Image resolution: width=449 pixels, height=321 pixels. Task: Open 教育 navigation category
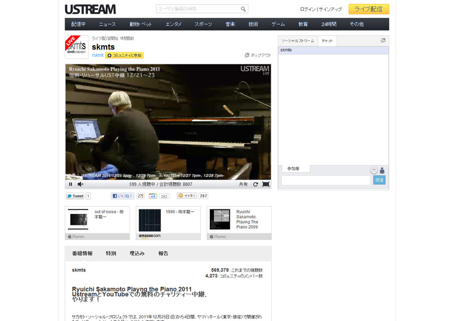(x=303, y=24)
